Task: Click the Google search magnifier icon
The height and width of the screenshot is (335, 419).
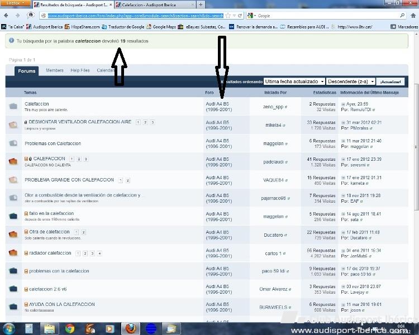Action: [x=402, y=16]
